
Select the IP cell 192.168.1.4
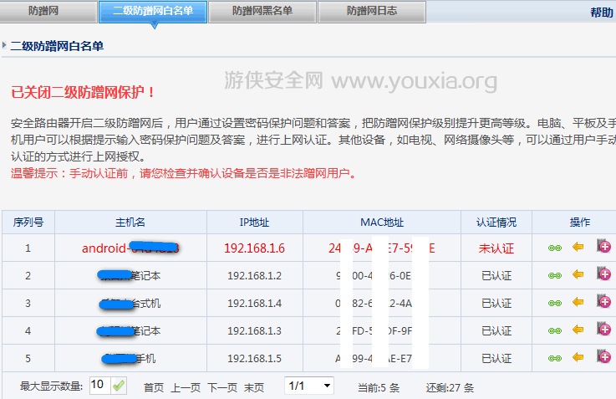pos(255,304)
